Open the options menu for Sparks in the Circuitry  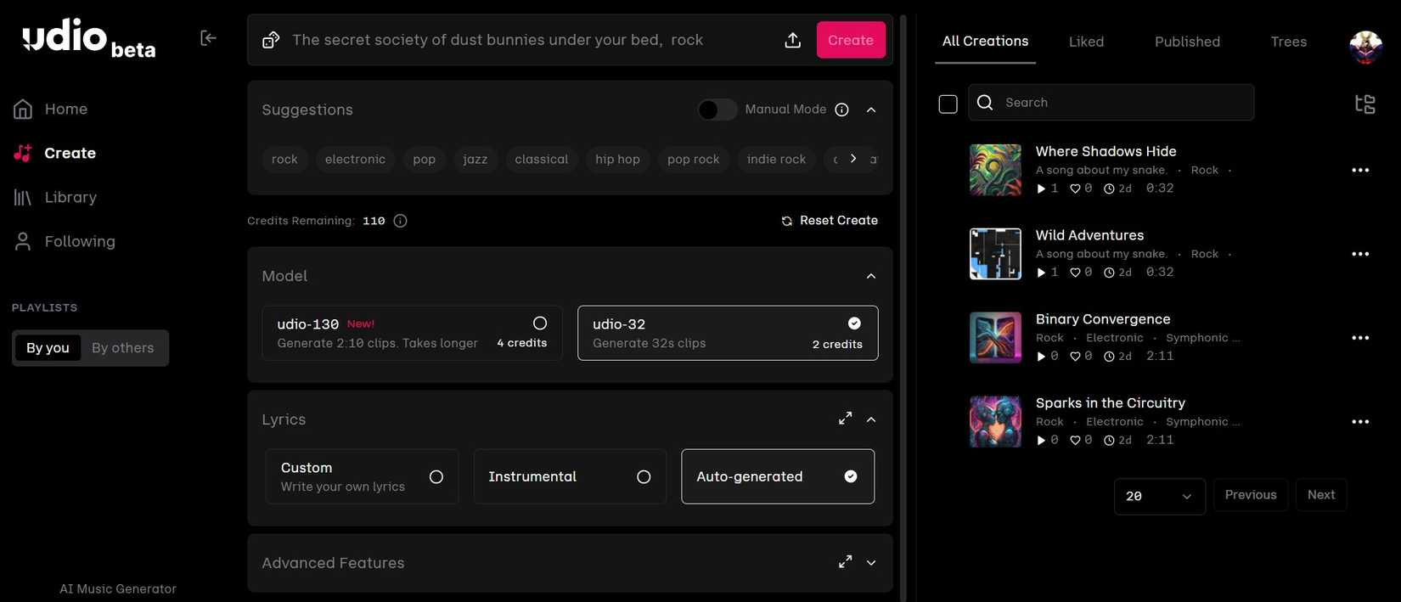(1360, 422)
